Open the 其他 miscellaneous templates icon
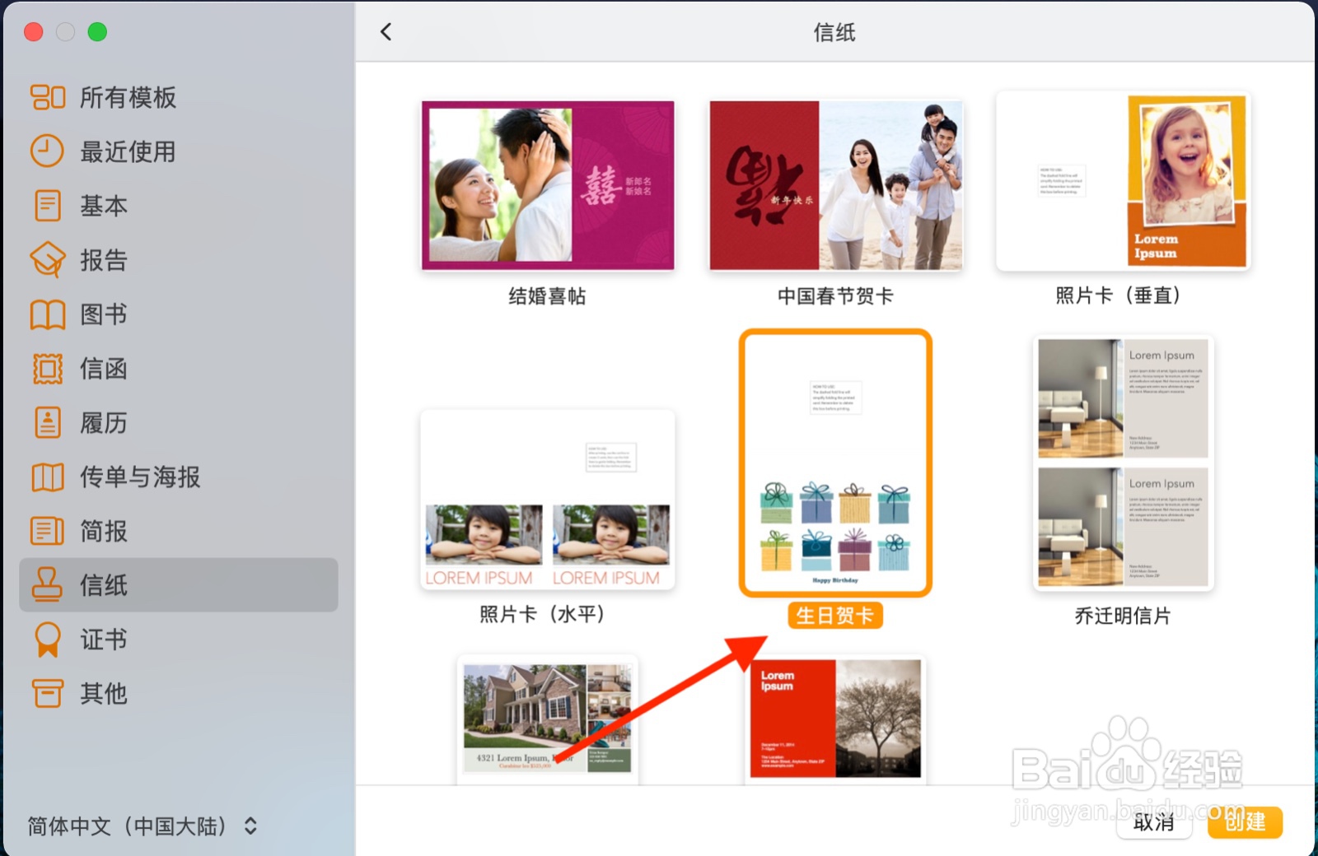This screenshot has width=1318, height=856. (x=47, y=694)
